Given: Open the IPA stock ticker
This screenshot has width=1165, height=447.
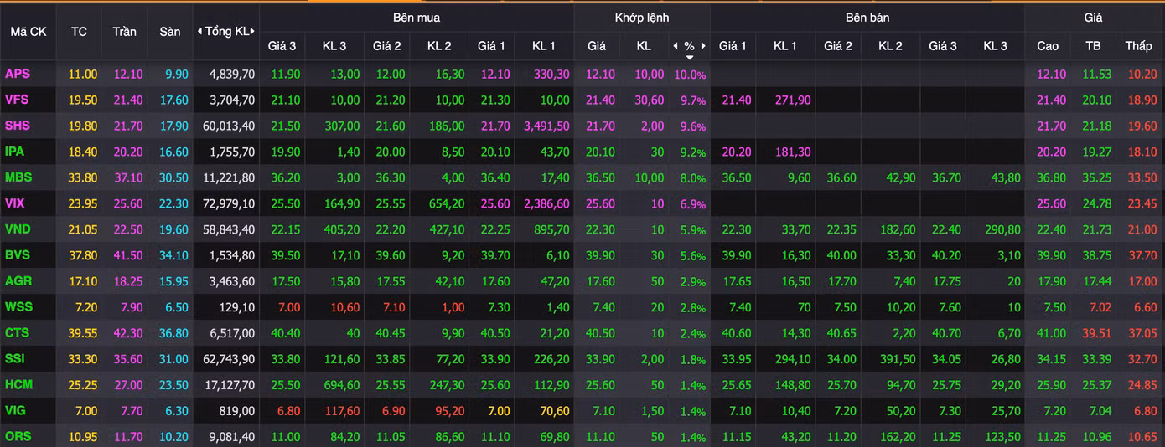Looking at the screenshot, I should click(15, 152).
